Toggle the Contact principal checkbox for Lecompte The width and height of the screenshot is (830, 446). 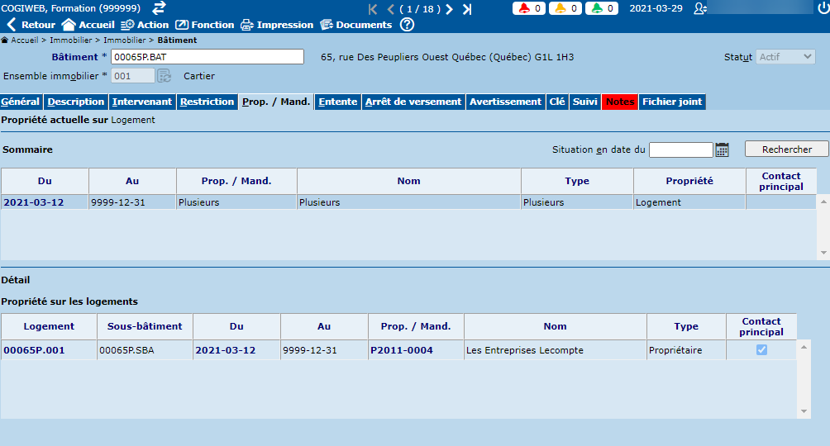coord(761,350)
